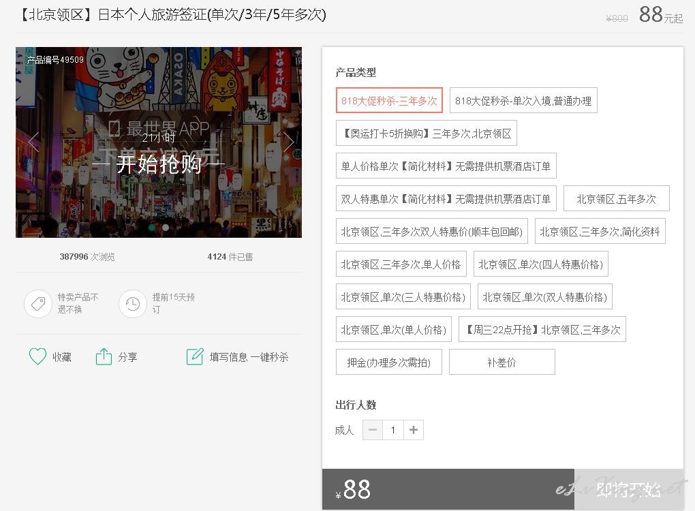The image size is (695, 511).
Task: Select 北京领区,单次(四人特惠价格) option
Action: tap(541, 264)
